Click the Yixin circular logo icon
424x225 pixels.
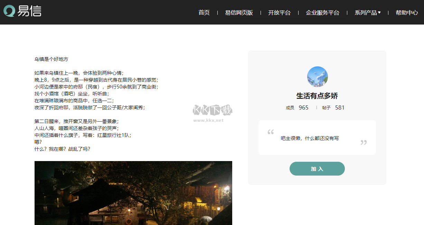[x=9, y=11]
